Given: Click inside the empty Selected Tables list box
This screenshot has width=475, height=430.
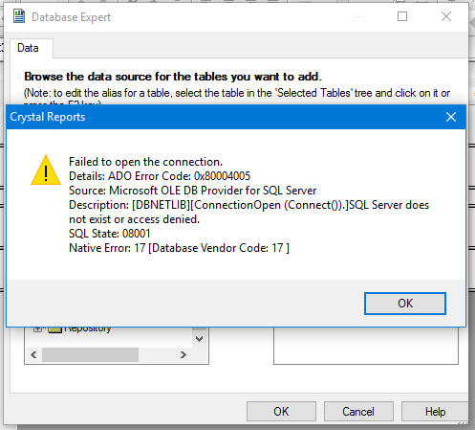Looking at the screenshot, I should (x=366, y=346).
